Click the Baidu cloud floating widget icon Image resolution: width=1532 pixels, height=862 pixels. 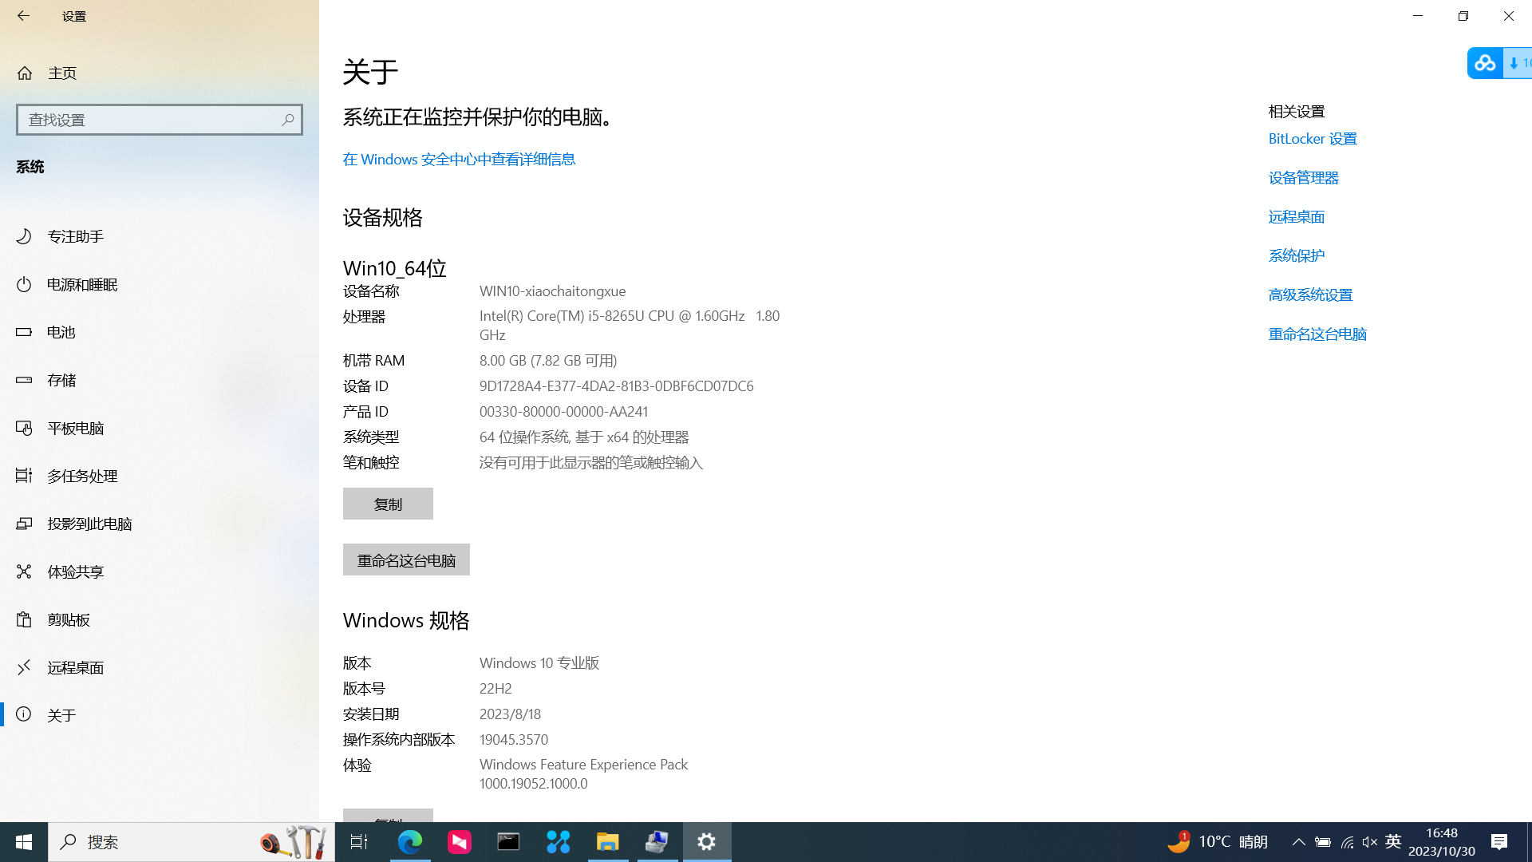click(x=1485, y=63)
